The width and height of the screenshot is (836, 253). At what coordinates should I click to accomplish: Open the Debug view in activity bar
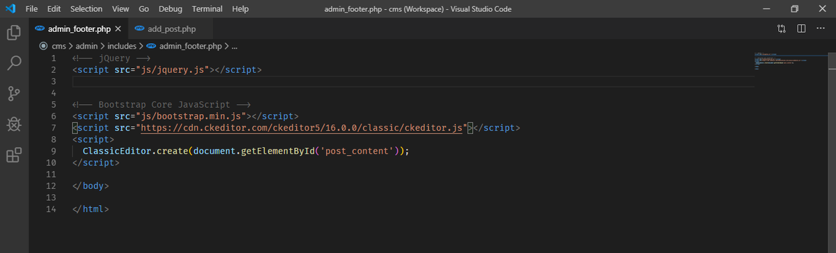14,124
